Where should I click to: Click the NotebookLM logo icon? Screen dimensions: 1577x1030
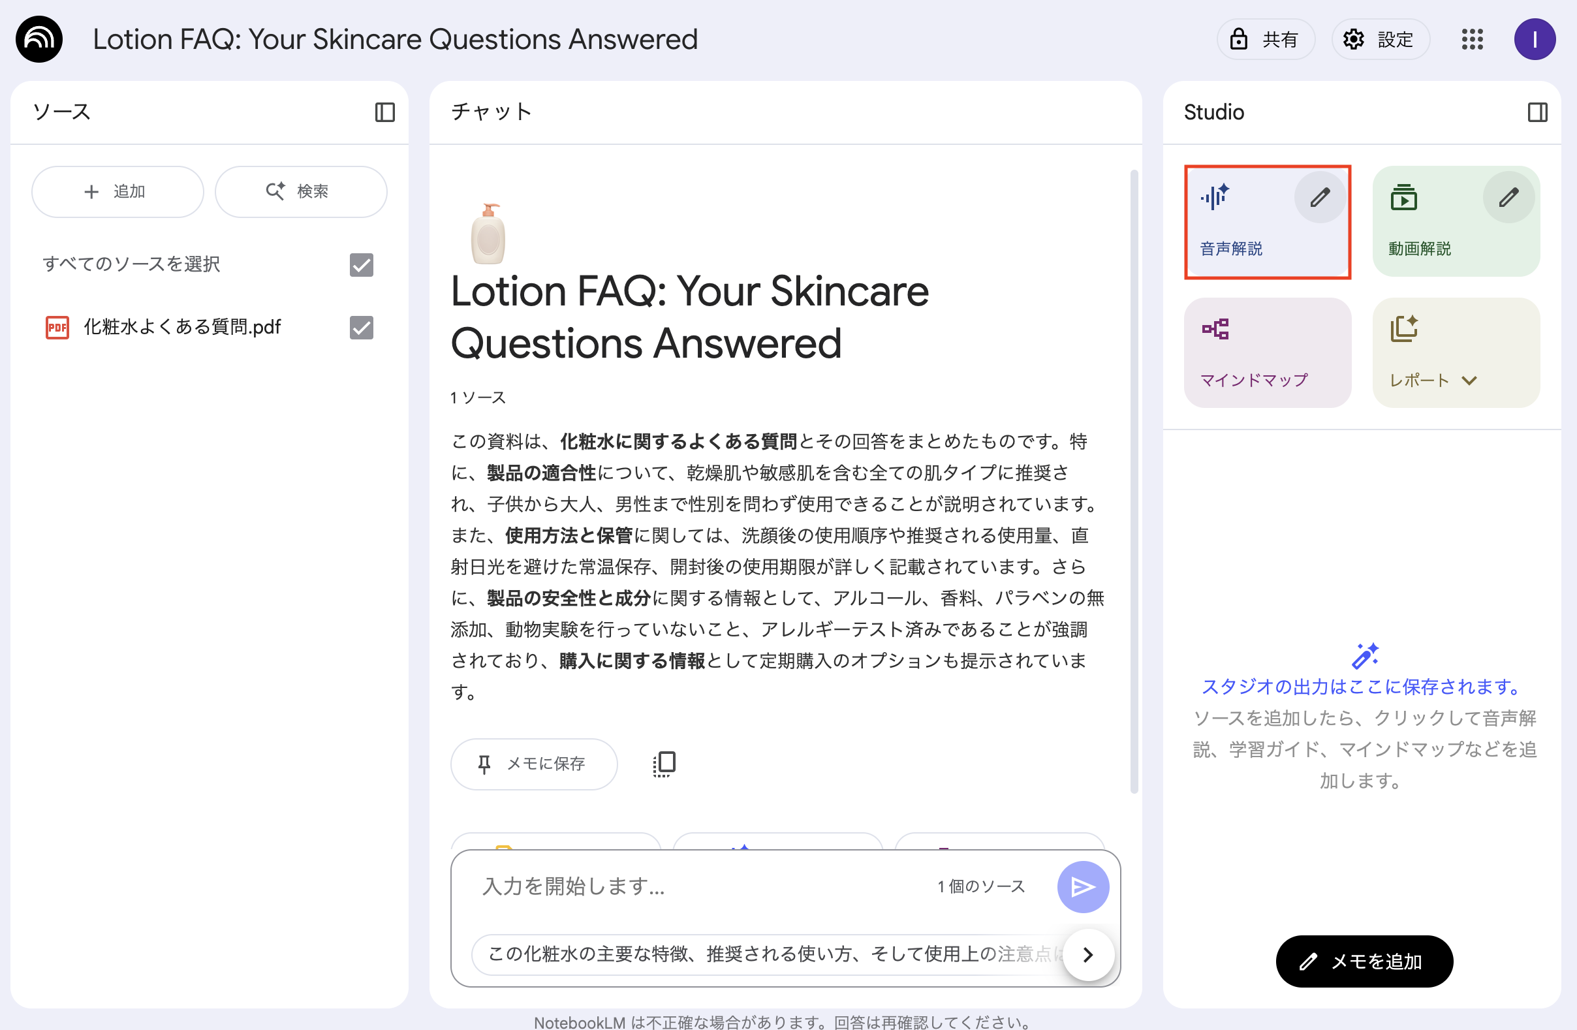(39, 39)
